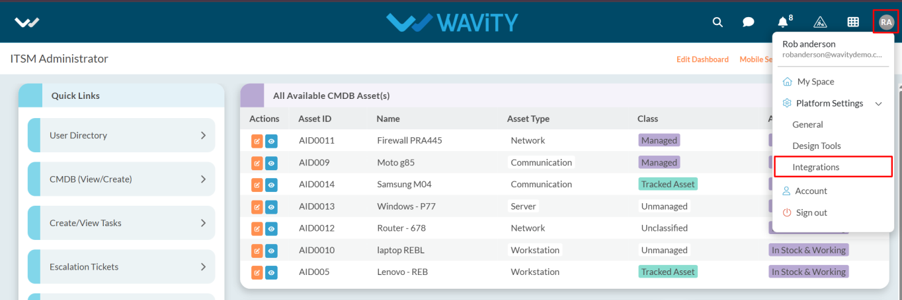Edit asset AID009 using the orange icon
Image resolution: width=902 pixels, height=300 pixels.
tap(257, 163)
